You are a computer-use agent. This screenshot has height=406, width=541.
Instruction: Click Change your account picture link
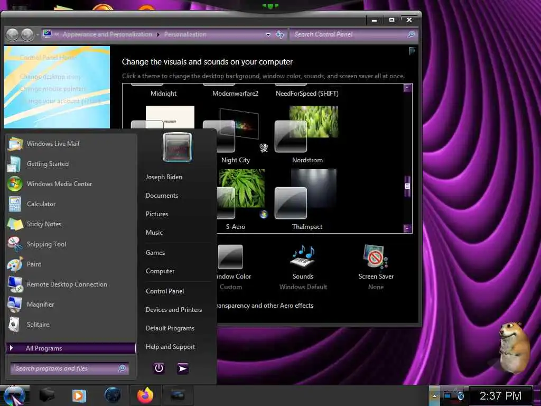point(60,101)
